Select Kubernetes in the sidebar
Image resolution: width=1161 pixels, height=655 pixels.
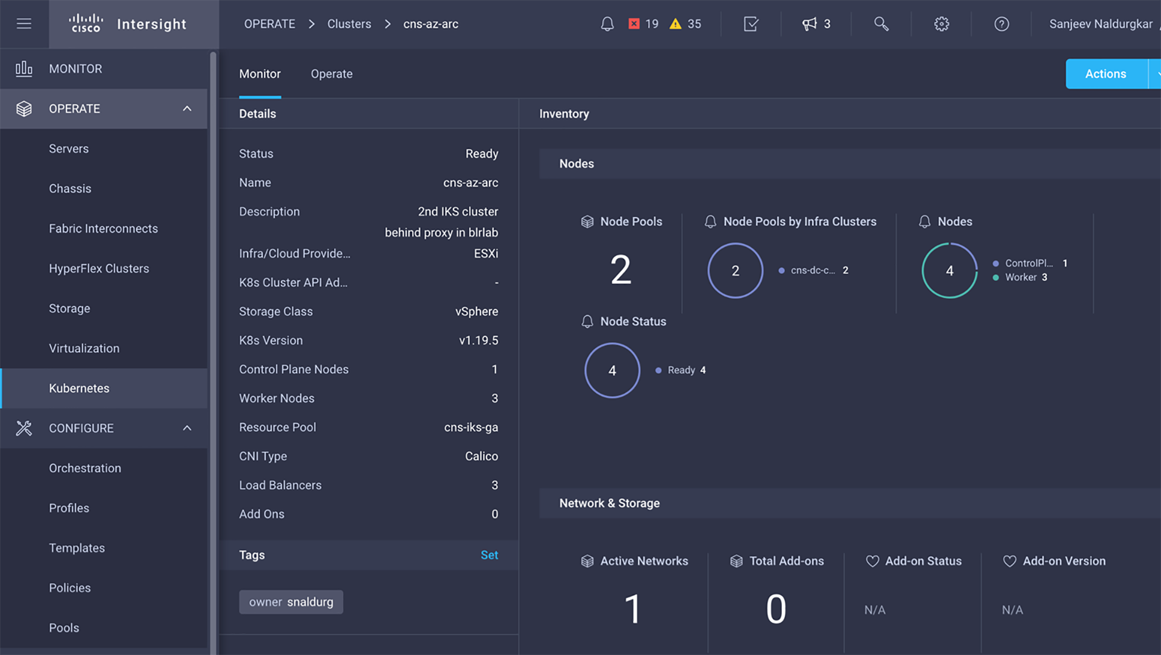point(79,388)
